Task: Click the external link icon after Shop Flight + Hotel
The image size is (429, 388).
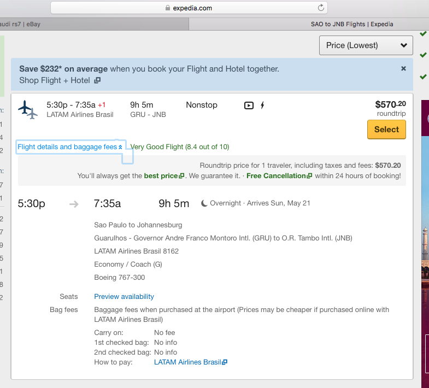Action: (x=97, y=80)
